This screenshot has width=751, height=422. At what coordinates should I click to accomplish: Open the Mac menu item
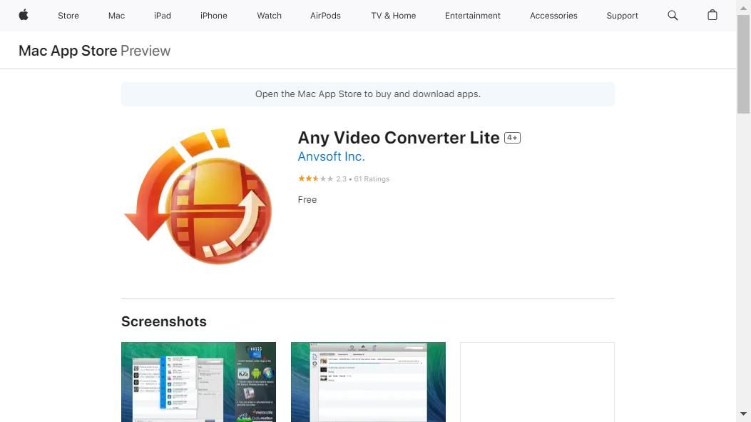click(x=116, y=16)
